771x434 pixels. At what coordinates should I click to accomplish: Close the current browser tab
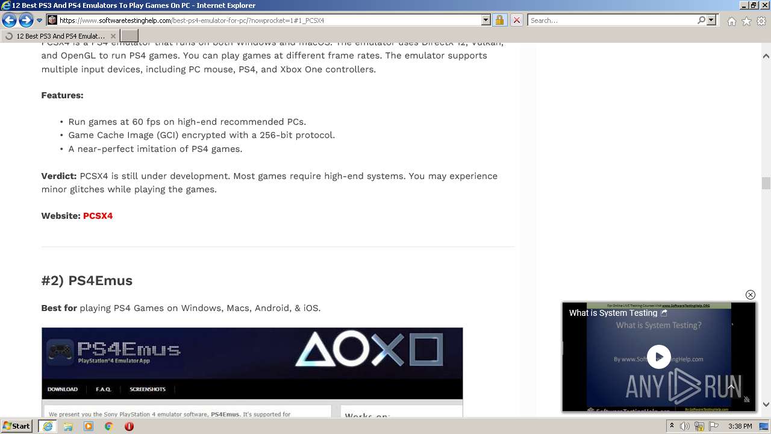pyautogui.click(x=113, y=36)
